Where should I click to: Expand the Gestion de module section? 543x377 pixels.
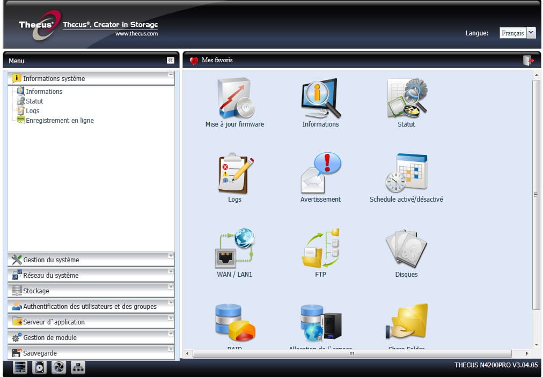point(171,334)
